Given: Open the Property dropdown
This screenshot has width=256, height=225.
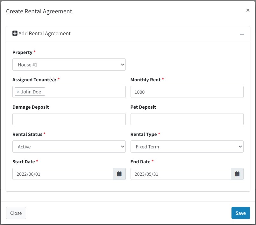Looking at the screenshot, I should pyautogui.click(x=69, y=65).
